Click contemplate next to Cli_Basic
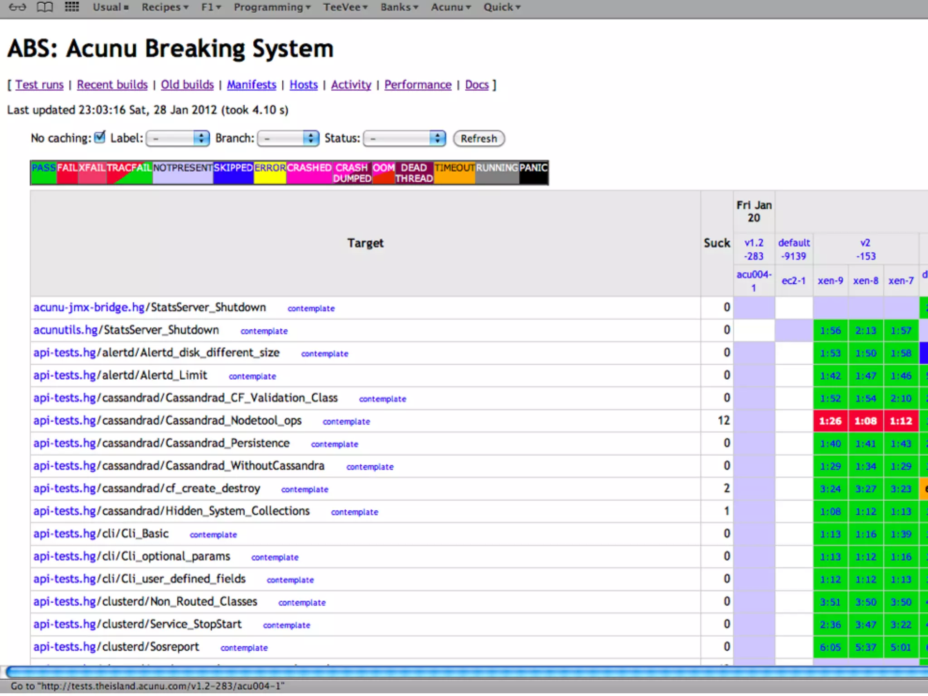 coord(213,535)
